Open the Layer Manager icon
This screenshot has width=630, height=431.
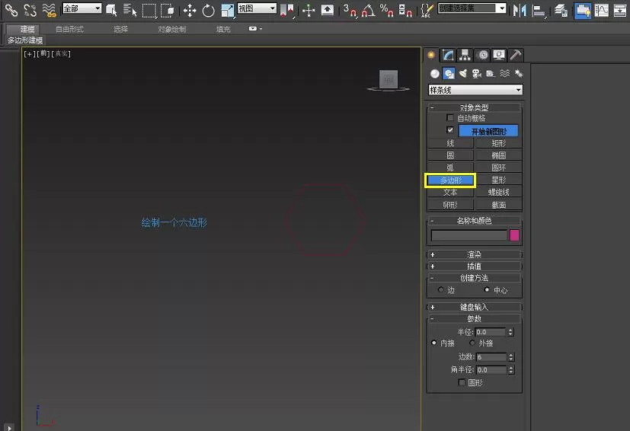[561, 11]
